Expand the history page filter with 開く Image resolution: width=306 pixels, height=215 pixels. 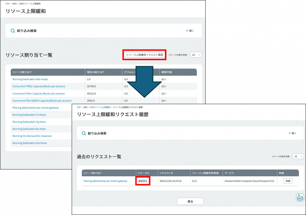click(x=293, y=133)
